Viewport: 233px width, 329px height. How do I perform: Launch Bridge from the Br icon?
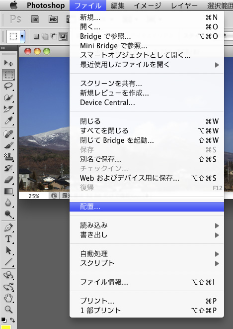tap(35, 19)
